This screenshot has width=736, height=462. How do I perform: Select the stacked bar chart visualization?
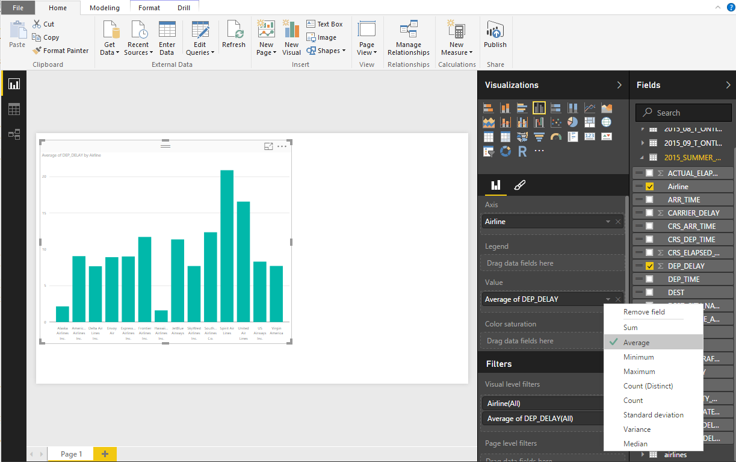[488, 107]
